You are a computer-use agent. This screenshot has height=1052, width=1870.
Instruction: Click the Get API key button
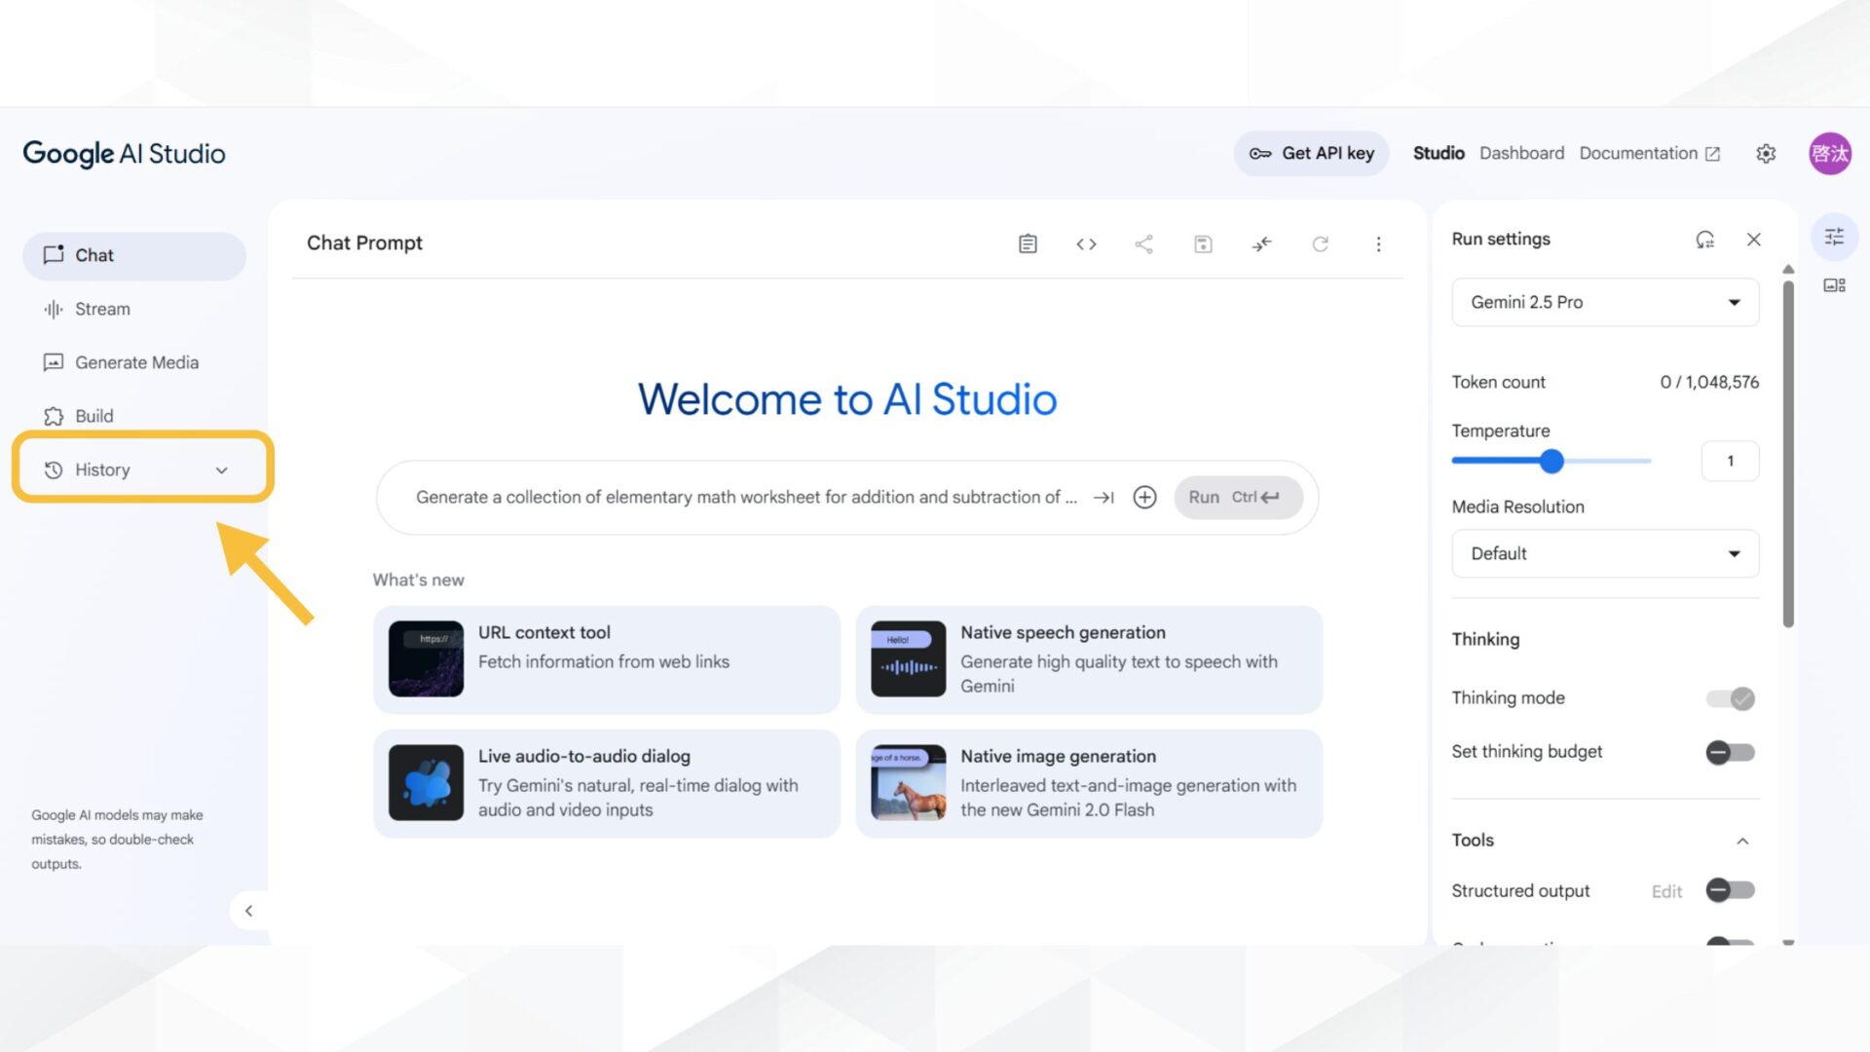pos(1311,153)
